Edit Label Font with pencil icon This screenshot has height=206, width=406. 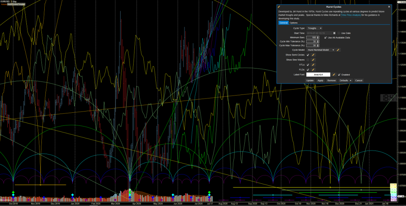334,75
